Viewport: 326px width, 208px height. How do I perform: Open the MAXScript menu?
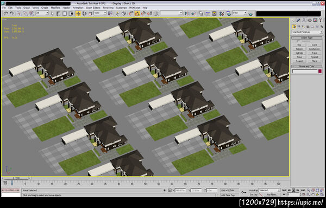coord(135,8)
